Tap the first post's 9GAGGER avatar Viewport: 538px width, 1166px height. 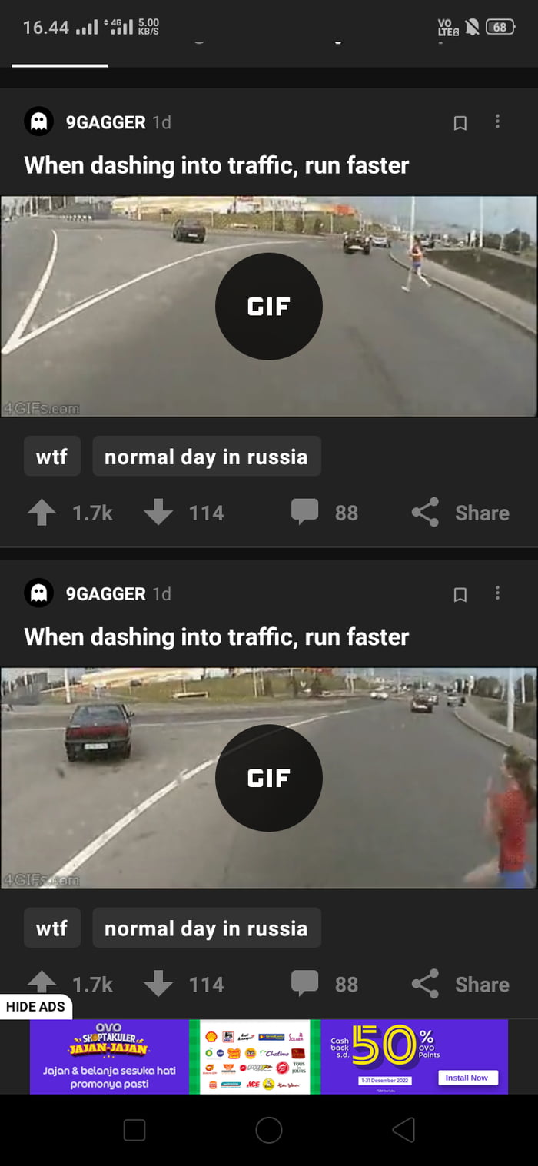coord(38,122)
